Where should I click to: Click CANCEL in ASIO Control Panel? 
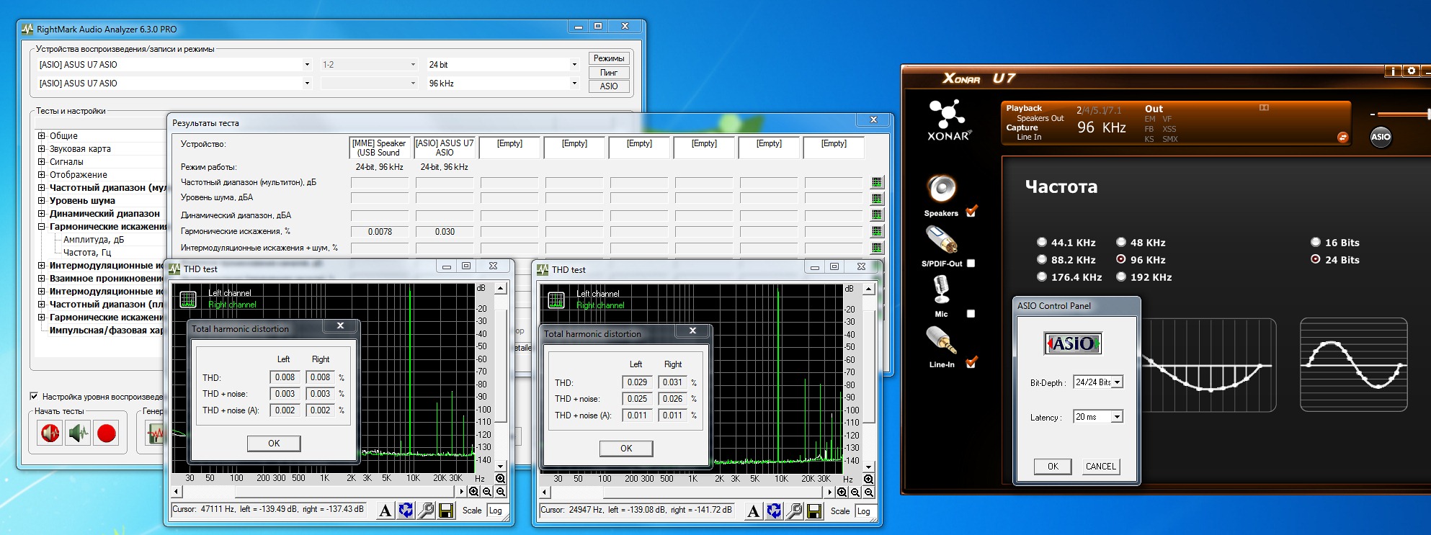coord(1100,467)
